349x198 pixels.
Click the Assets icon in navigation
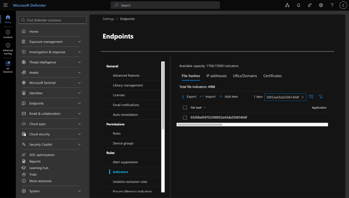coord(24,72)
